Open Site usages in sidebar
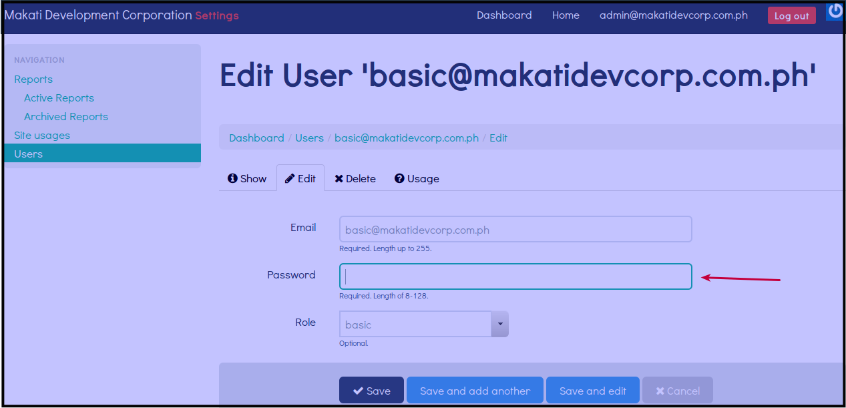The width and height of the screenshot is (846, 408). [x=42, y=135]
